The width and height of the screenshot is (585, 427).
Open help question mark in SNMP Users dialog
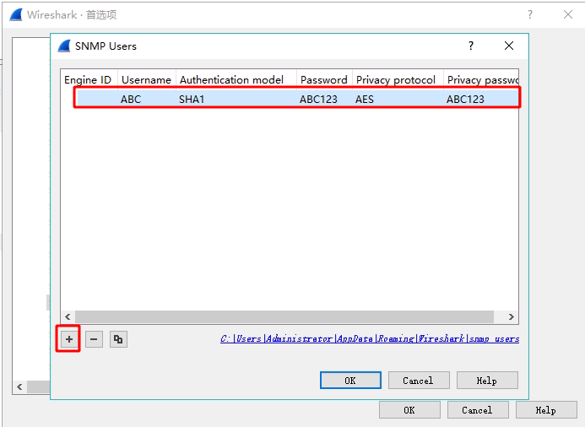(x=471, y=46)
